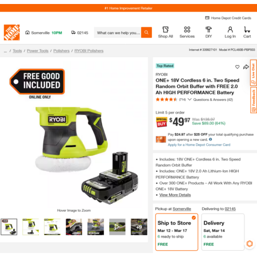Viewport: 257px width, 257px height.
Task: Open the Live Chat side tab
Action: coord(254,73)
